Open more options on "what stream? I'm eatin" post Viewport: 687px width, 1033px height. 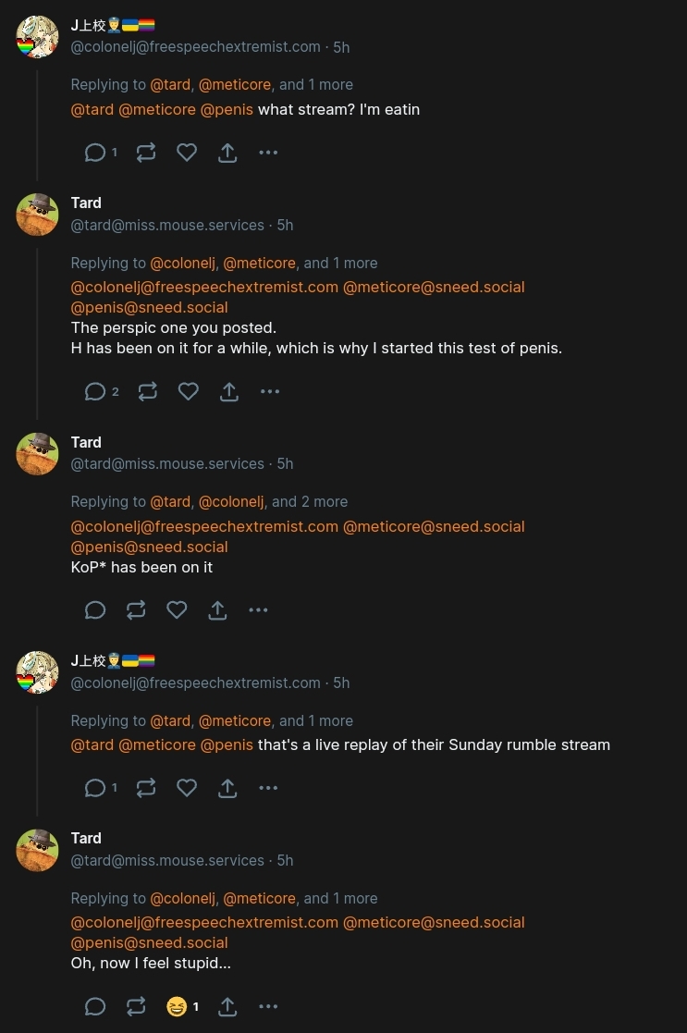click(x=268, y=153)
